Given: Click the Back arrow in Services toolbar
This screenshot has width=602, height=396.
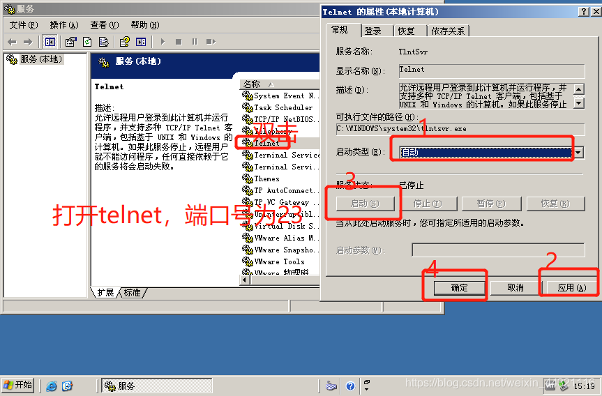Looking at the screenshot, I should point(12,42).
